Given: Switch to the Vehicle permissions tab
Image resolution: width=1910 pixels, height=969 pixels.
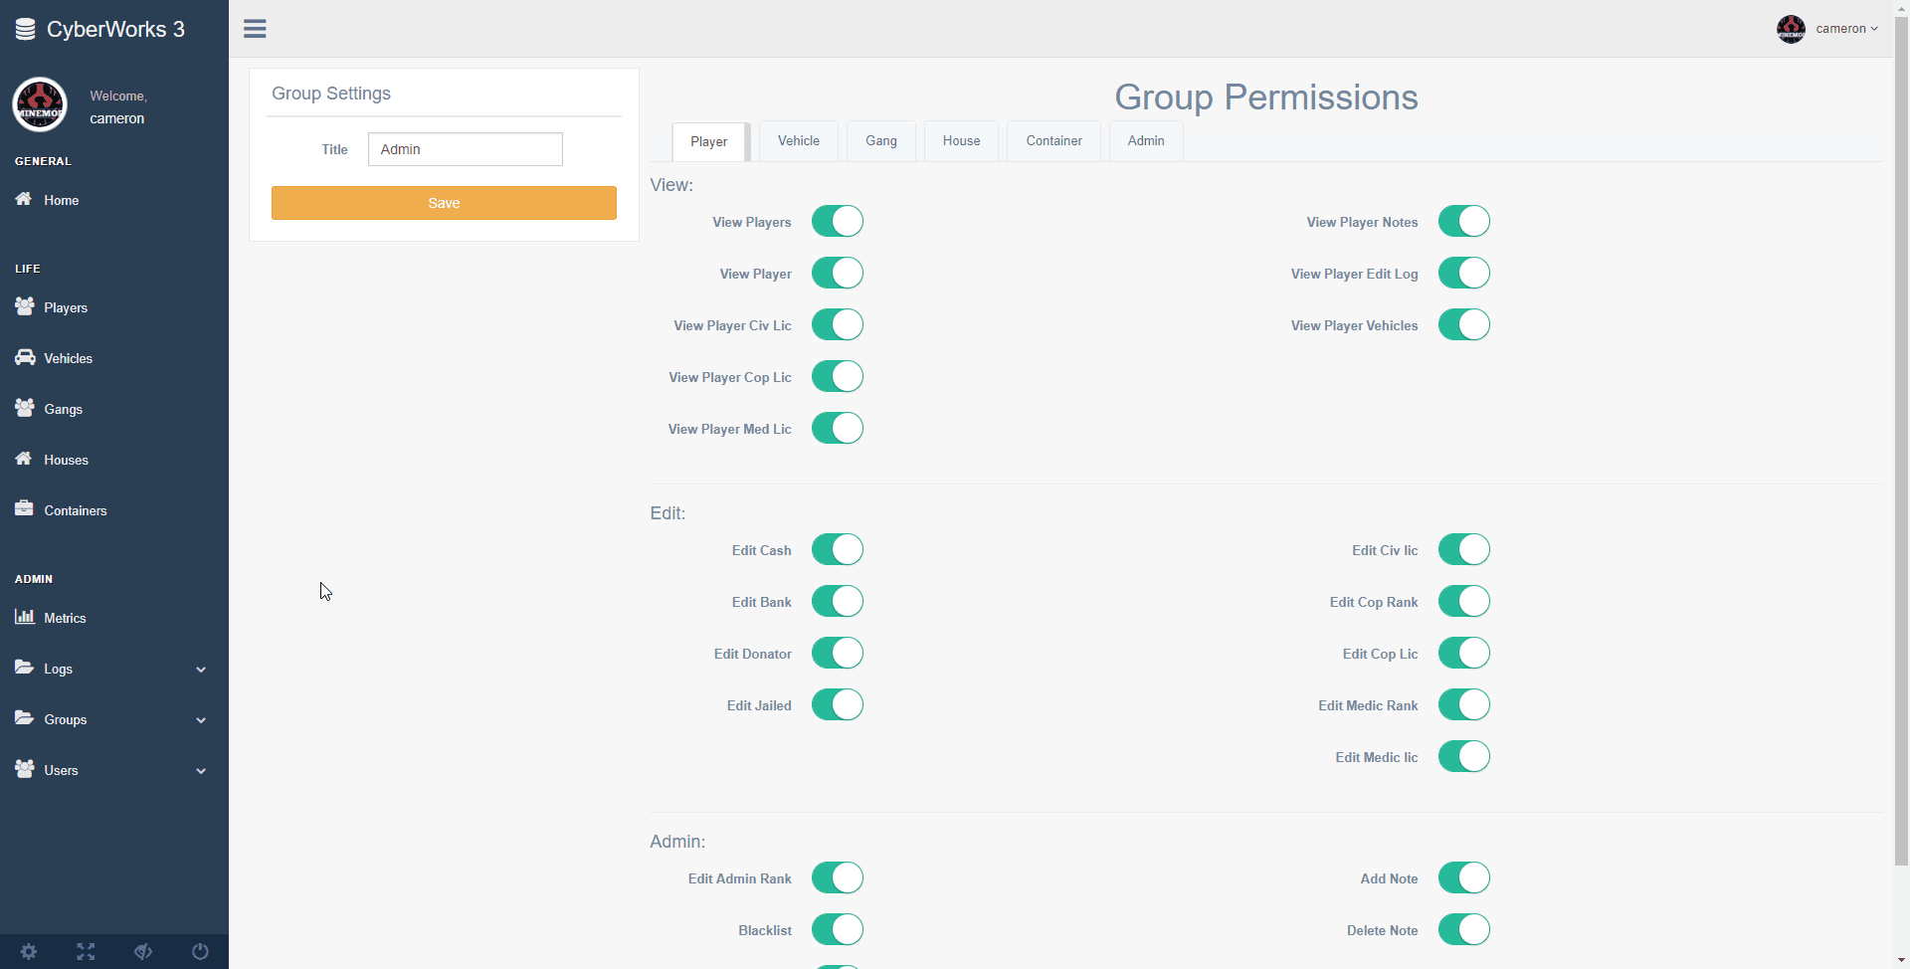Looking at the screenshot, I should (x=798, y=140).
